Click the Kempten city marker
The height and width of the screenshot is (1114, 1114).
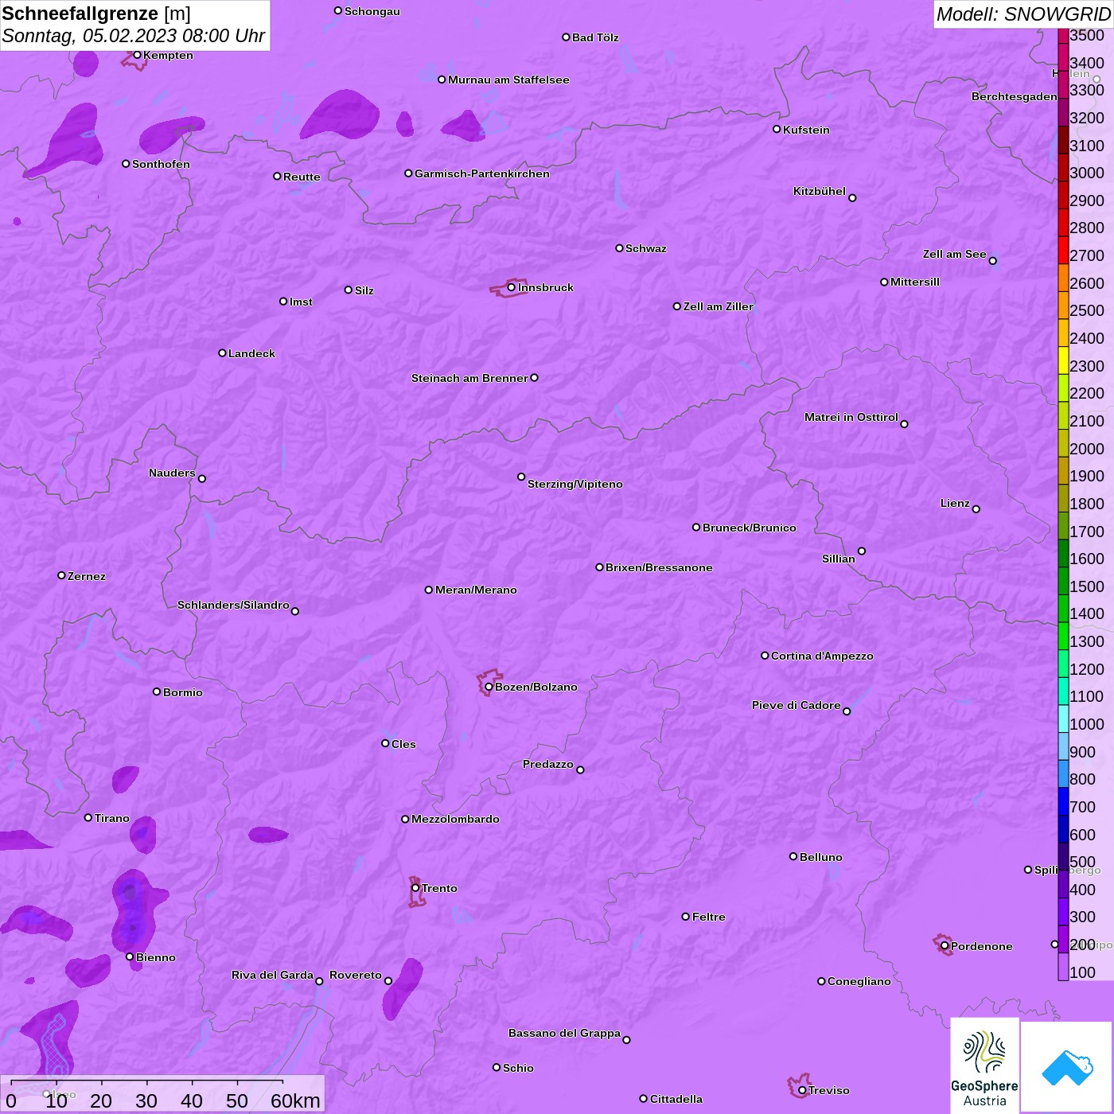click(137, 55)
